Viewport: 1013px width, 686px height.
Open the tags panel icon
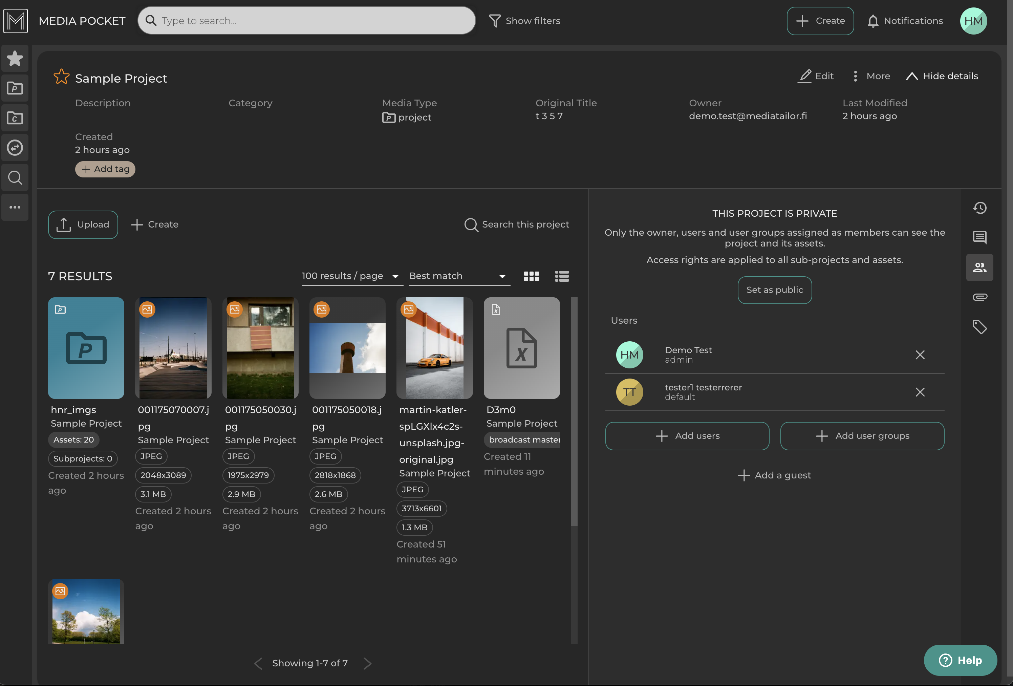click(x=979, y=327)
